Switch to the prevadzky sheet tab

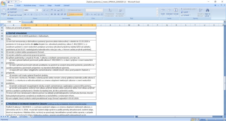pos(24,117)
